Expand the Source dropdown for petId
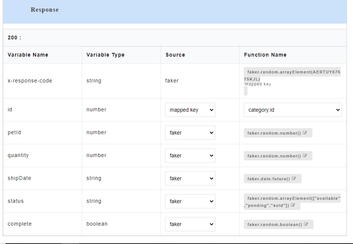This screenshot has height=244, width=353. pos(190,133)
